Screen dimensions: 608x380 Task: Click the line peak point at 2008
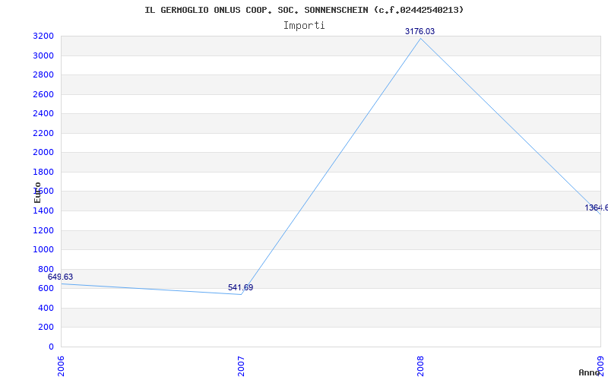[x=421, y=38]
